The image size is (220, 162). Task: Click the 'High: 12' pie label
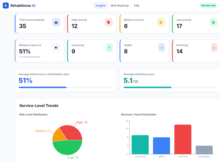click(82, 122)
